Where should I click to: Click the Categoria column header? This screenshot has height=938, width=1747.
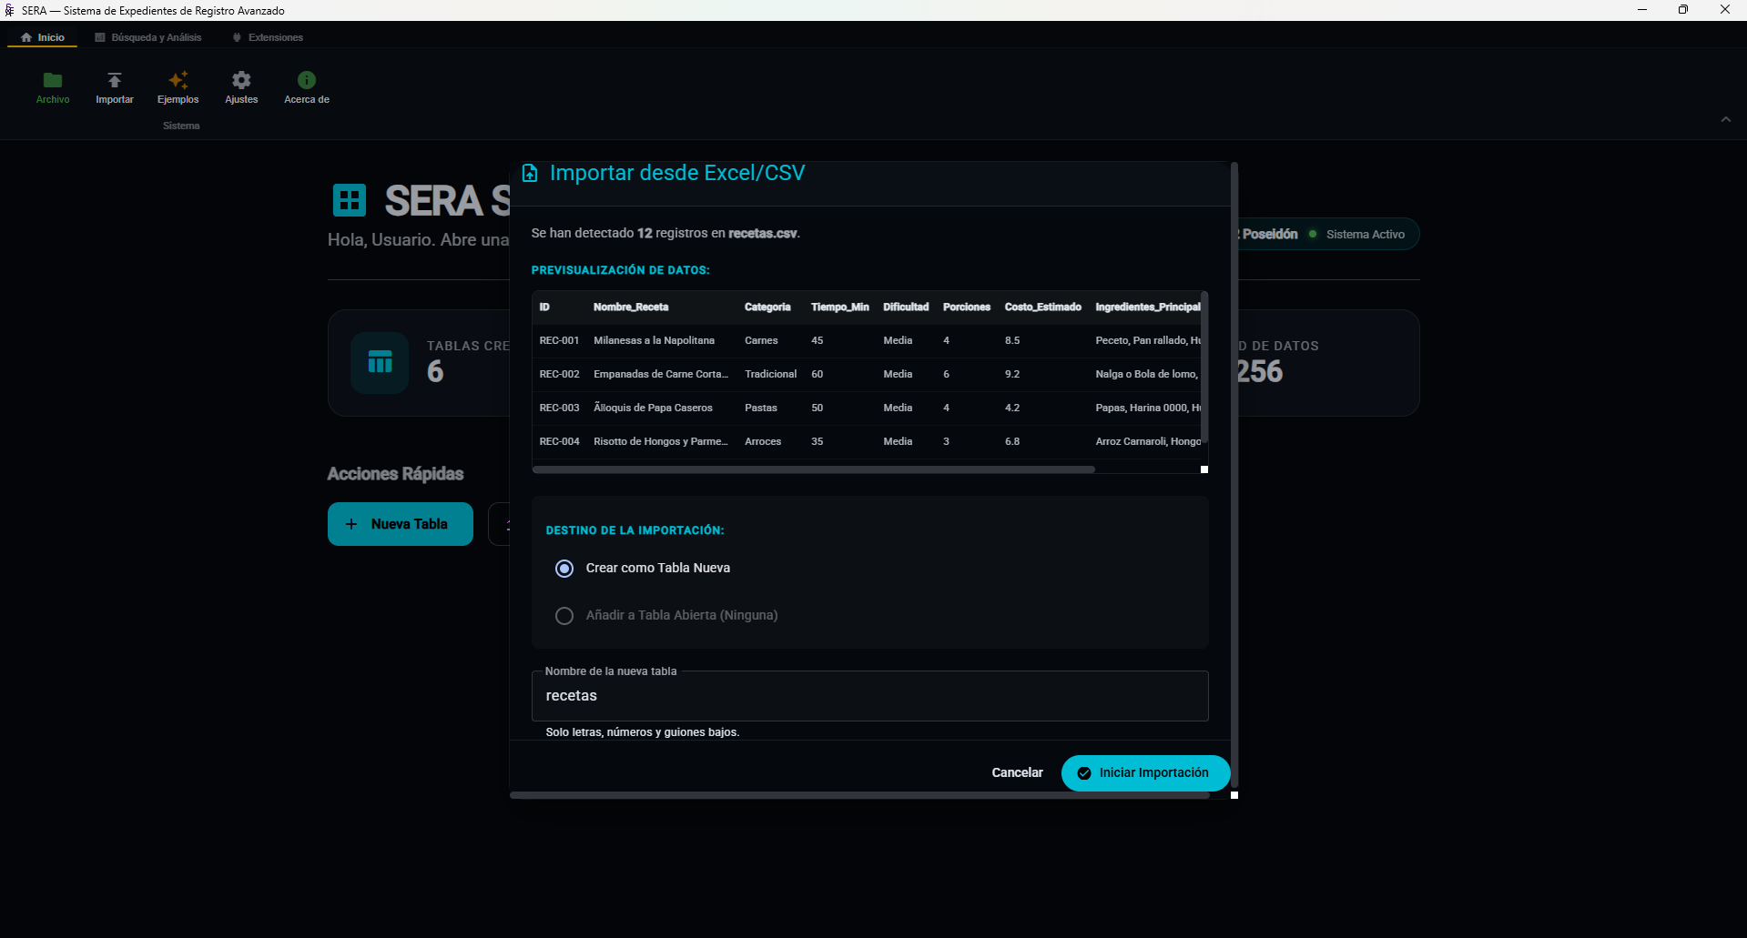coord(767,308)
